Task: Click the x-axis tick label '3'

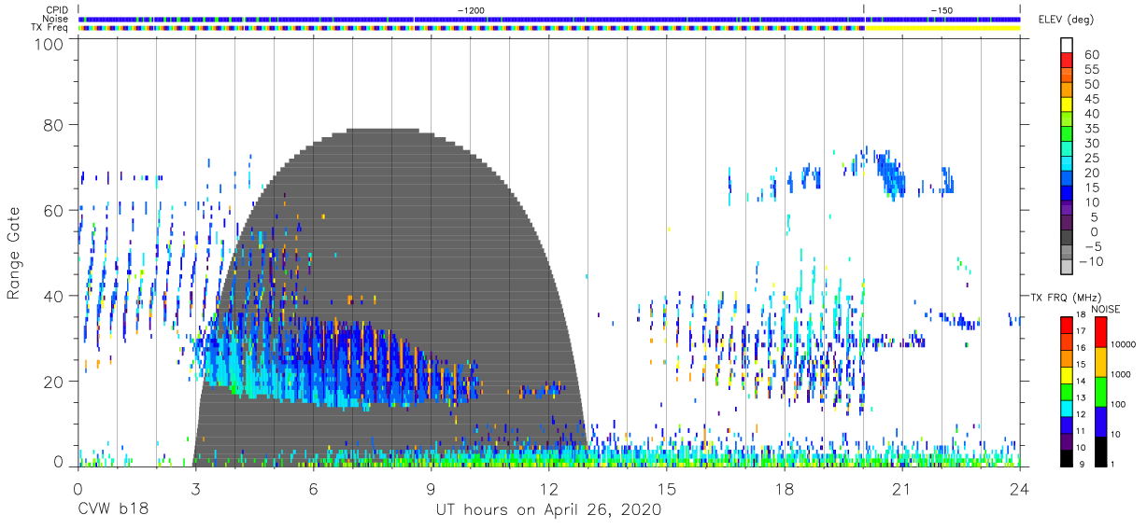Action: pyautogui.click(x=195, y=490)
